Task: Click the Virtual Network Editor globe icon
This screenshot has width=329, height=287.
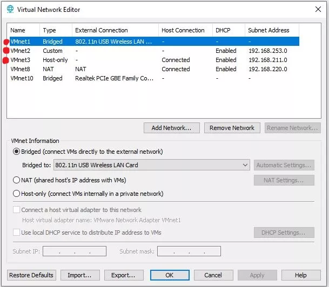Action: click(x=10, y=9)
